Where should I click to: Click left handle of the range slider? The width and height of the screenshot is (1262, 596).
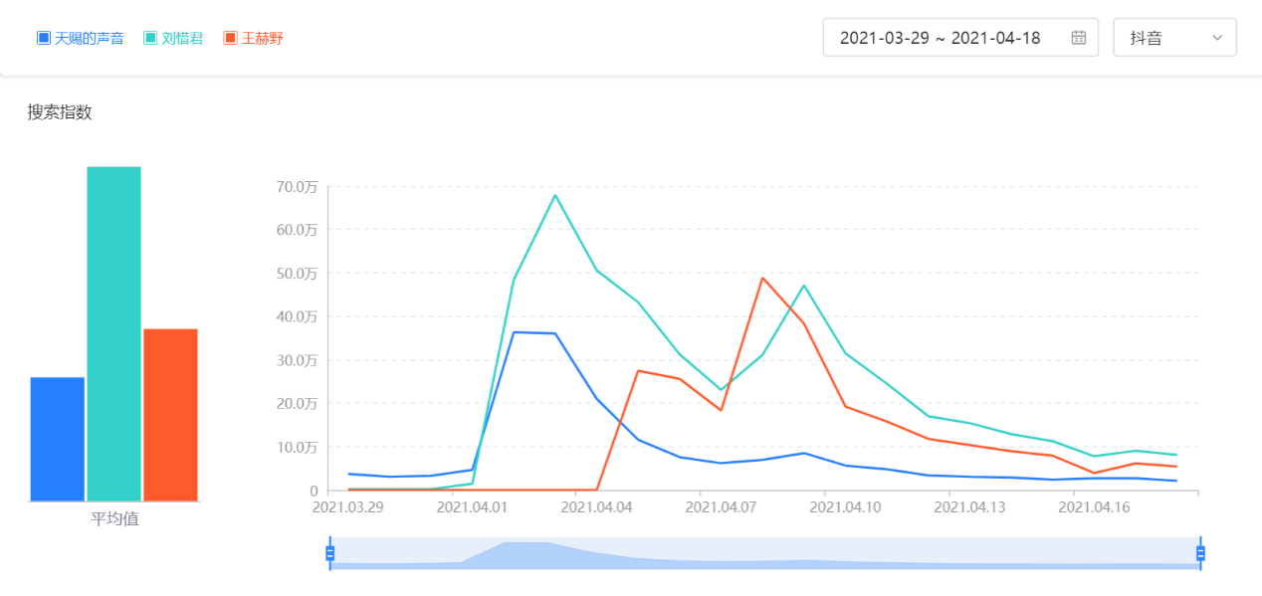330,552
